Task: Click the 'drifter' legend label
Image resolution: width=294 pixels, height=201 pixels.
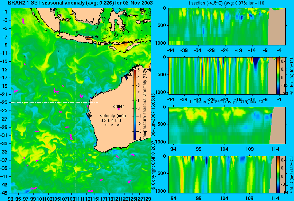Action: 119,106
